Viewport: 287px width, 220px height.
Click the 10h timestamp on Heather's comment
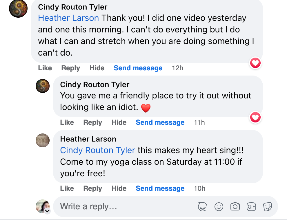click(x=199, y=188)
